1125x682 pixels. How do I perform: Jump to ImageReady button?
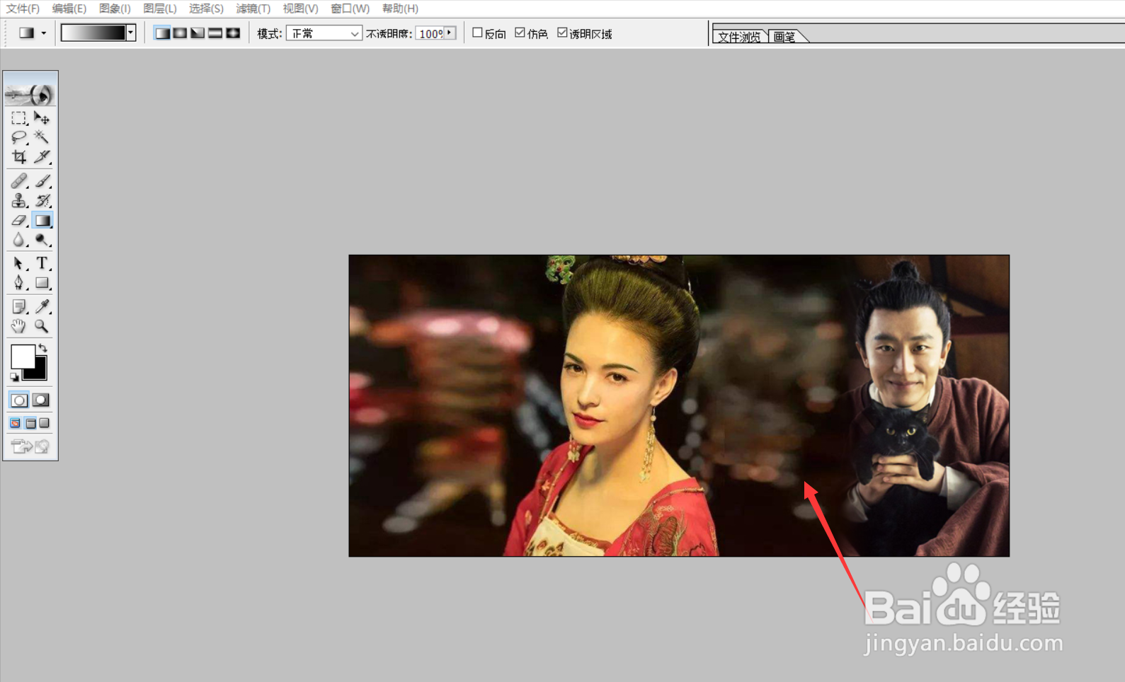pyautogui.click(x=30, y=446)
